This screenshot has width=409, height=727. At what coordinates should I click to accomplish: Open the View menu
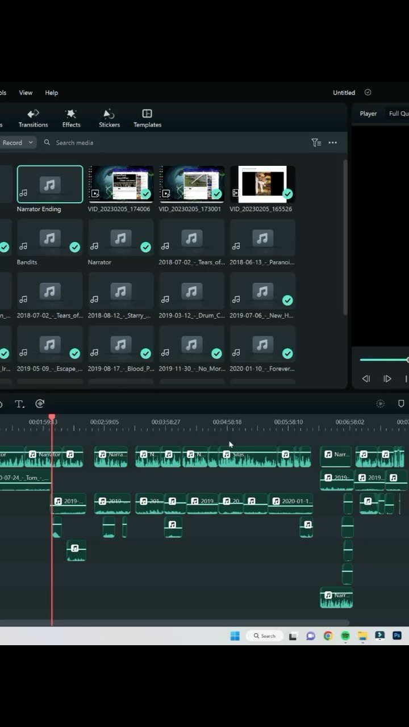[26, 93]
